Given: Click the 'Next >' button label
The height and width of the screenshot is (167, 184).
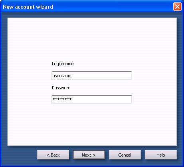Looking at the screenshot, I should 89,155.
